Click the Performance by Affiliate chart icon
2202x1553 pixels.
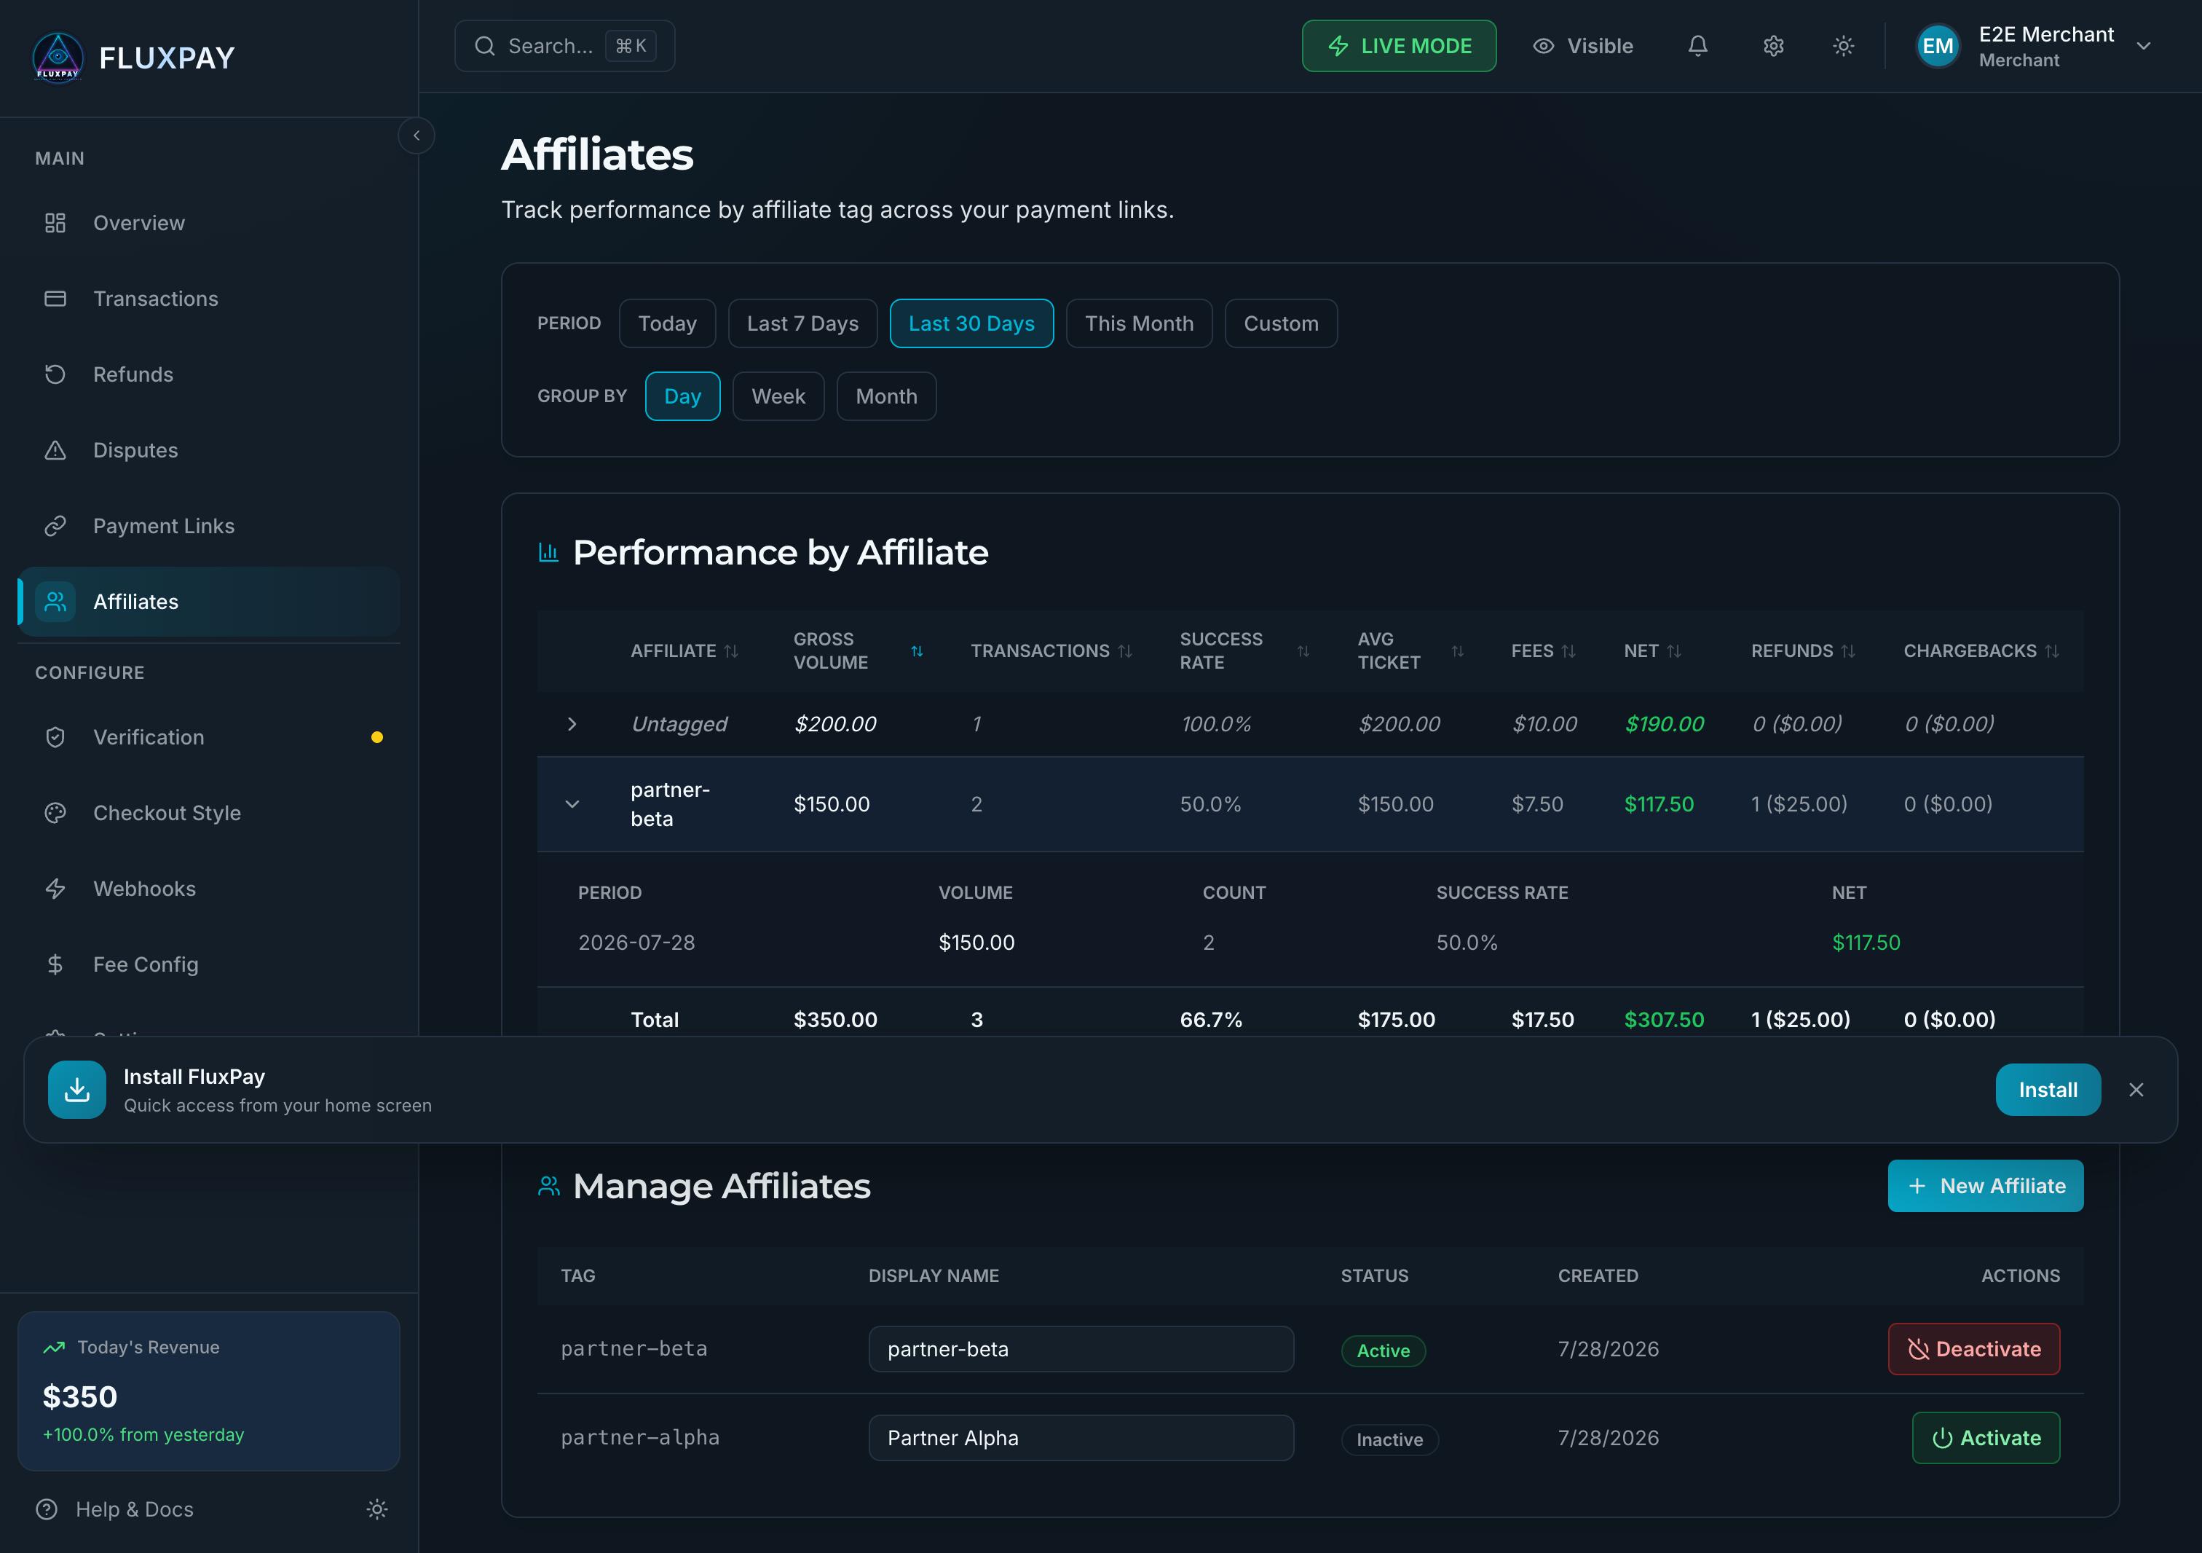pyautogui.click(x=548, y=553)
